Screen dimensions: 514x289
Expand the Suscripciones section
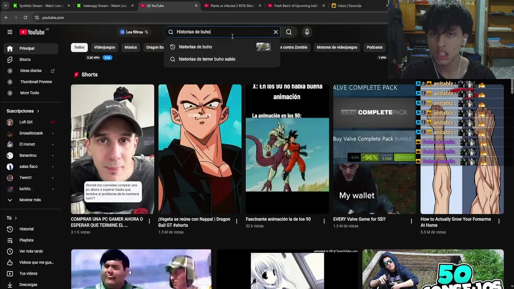[x=23, y=111]
